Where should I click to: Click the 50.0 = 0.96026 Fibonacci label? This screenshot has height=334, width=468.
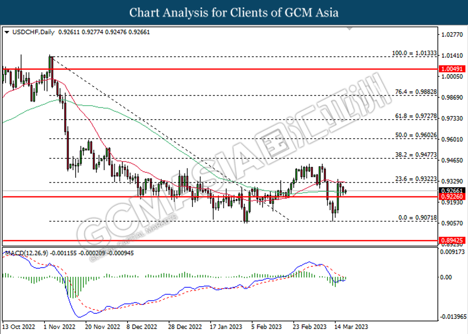416,135
